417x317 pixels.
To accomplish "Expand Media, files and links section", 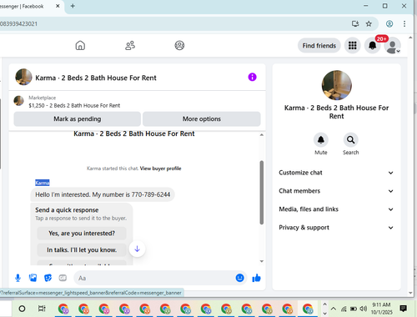I will (336, 209).
